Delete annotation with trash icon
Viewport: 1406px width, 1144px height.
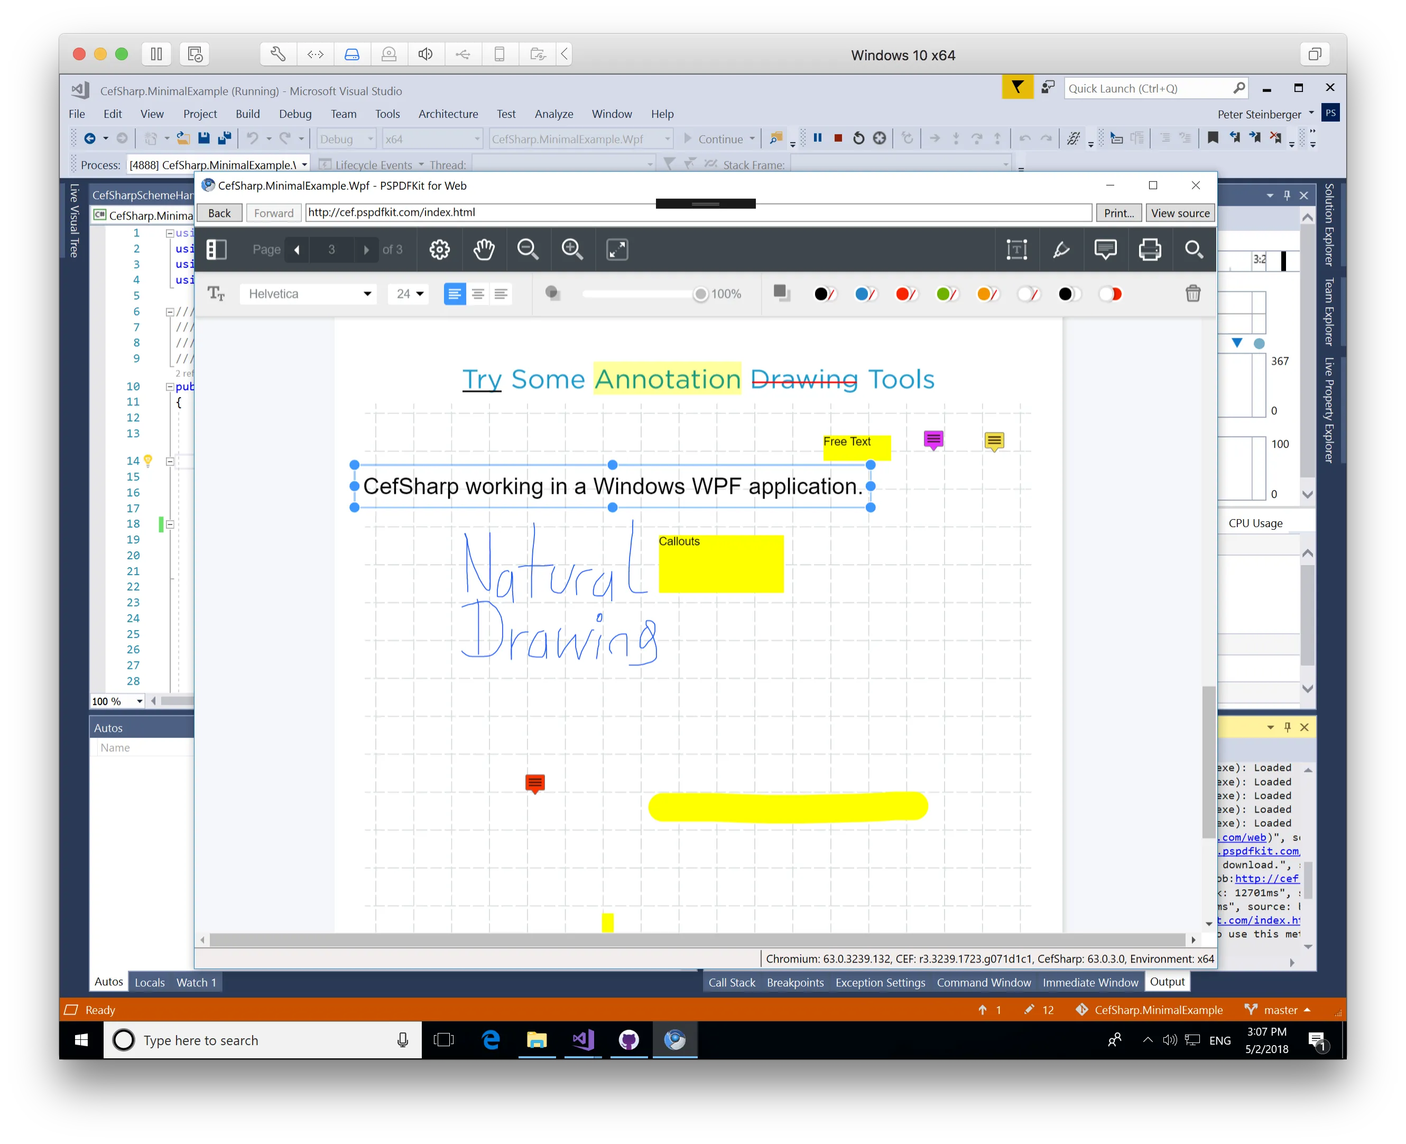1192,293
